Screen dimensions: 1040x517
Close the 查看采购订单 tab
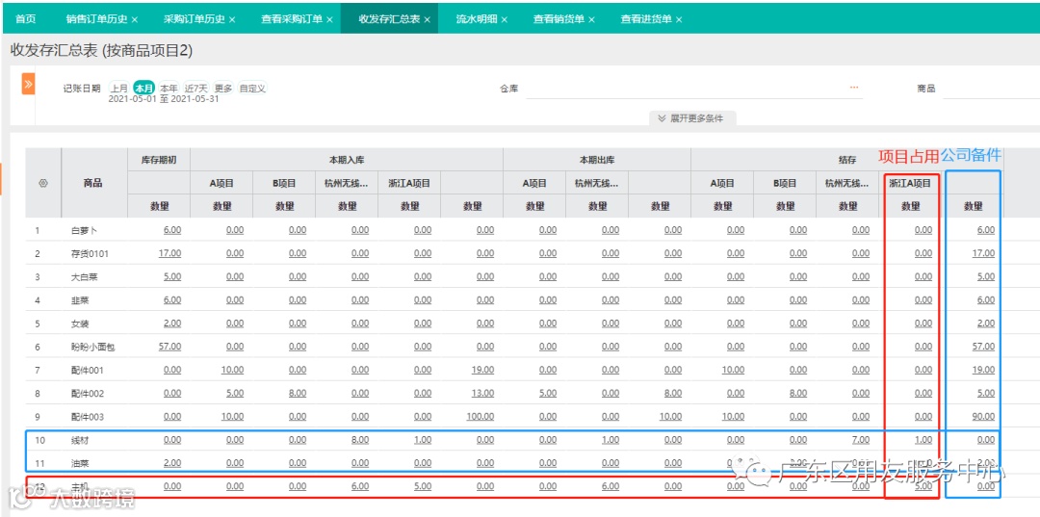click(329, 19)
